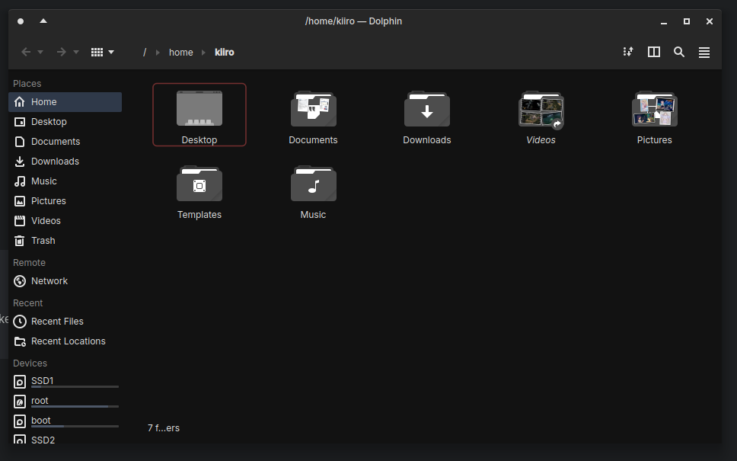Expand the breadcrumb arrow before kiiro
Viewport: 737px width, 461px height.
coord(203,53)
